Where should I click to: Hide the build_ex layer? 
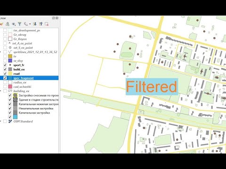point(5,69)
